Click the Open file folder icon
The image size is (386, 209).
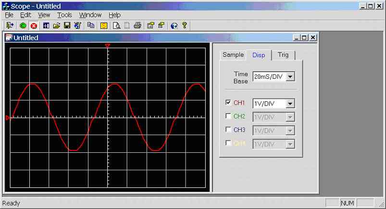57,25
